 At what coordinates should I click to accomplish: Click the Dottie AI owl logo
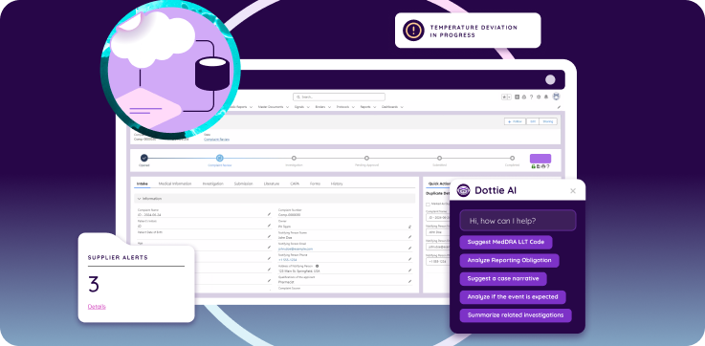tap(463, 190)
